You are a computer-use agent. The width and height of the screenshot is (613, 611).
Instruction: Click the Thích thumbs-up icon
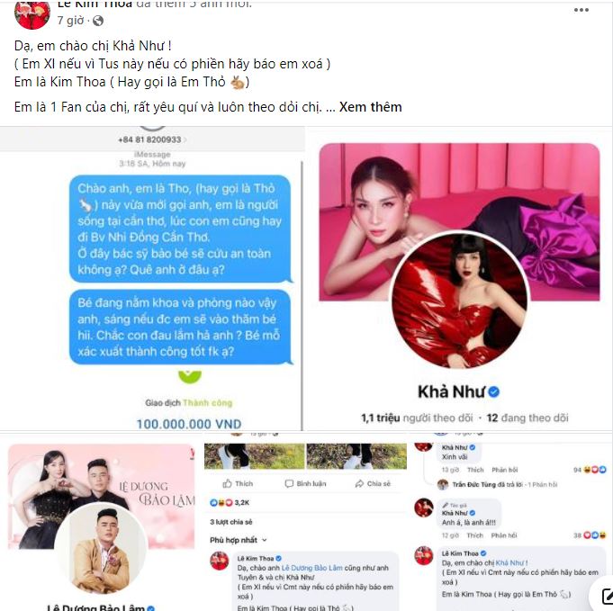point(227,484)
